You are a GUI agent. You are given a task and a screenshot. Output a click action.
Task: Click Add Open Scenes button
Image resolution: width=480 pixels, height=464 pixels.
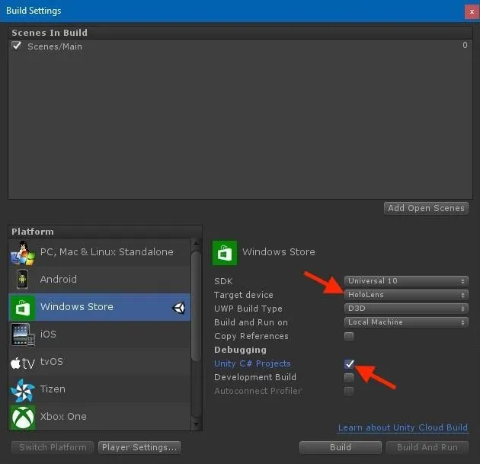(x=426, y=208)
